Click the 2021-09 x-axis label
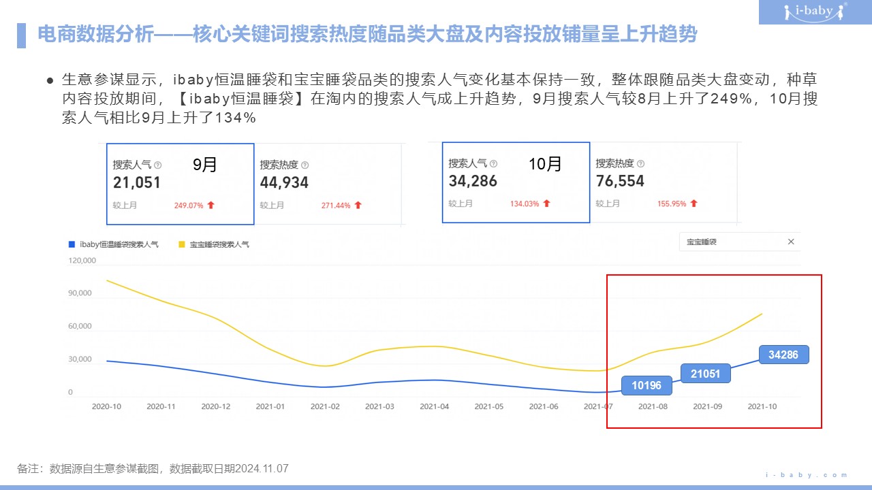Image resolution: width=872 pixels, height=490 pixels. coord(707,406)
